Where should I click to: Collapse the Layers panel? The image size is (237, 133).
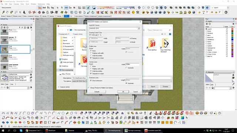207,21
